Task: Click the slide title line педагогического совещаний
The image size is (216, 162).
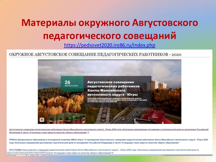Action: tap(110, 35)
